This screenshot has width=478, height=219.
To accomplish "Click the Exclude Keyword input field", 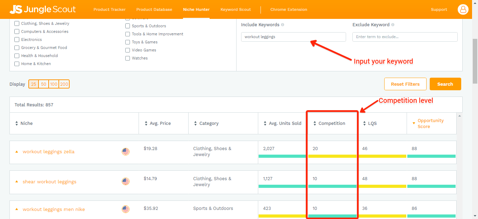I will click(405, 37).
